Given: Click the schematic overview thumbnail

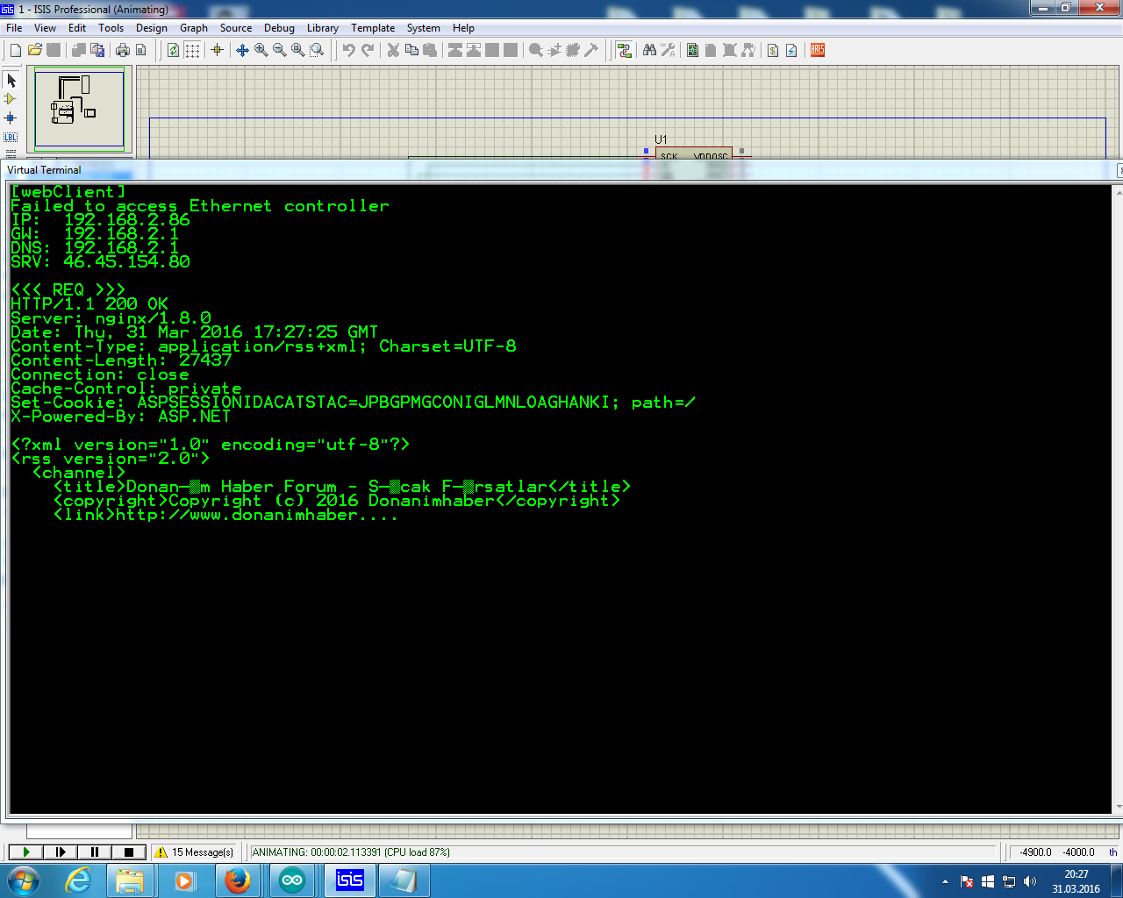Looking at the screenshot, I should click(x=79, y=110).
